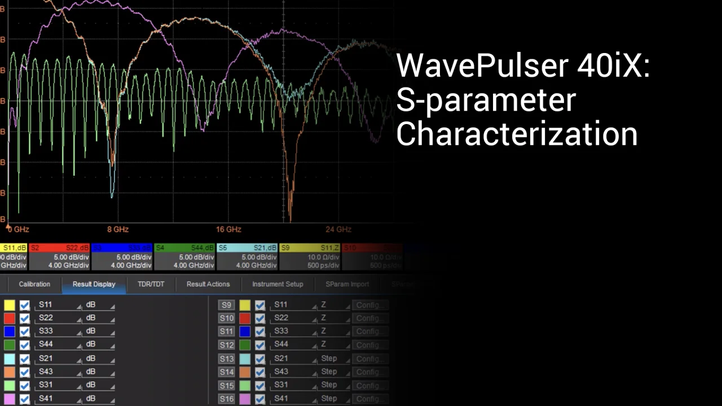
Task: Open the blue S3 trace descriptor box
Action: pos(122,257)
